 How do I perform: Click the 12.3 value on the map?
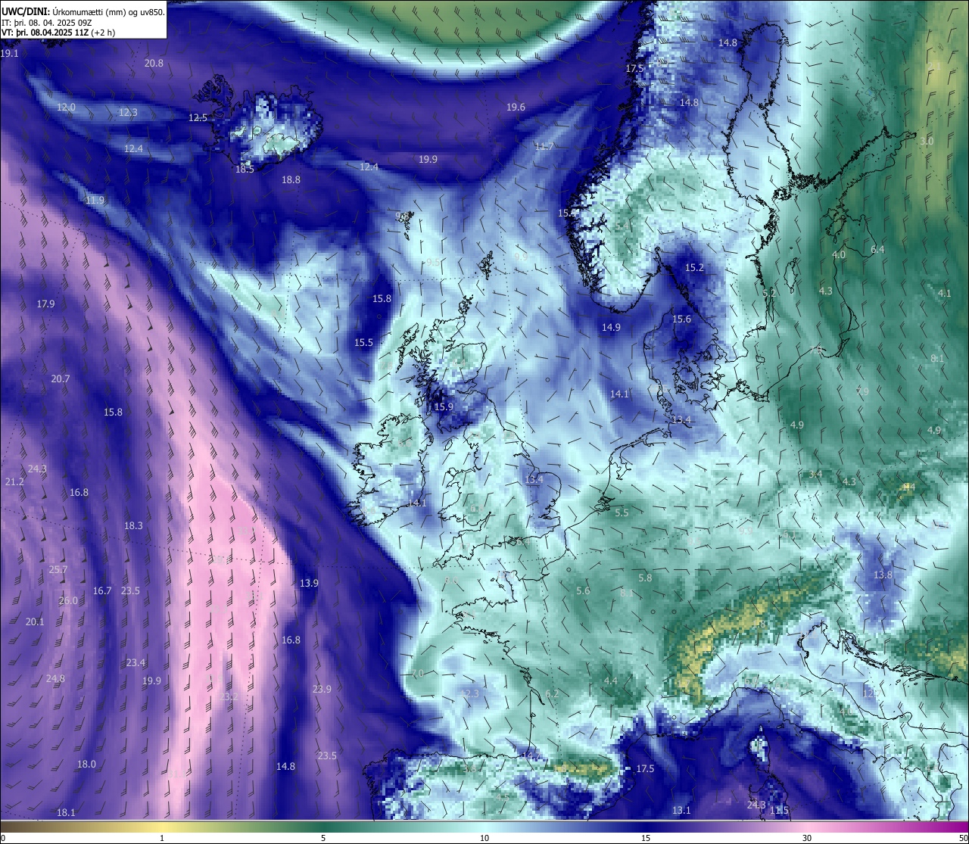128,112
